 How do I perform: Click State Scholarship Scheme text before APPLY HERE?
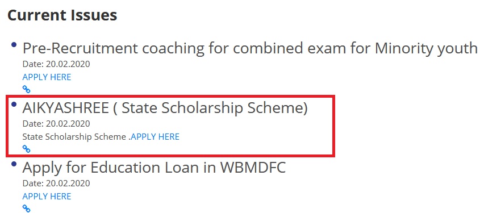point(74,137)
